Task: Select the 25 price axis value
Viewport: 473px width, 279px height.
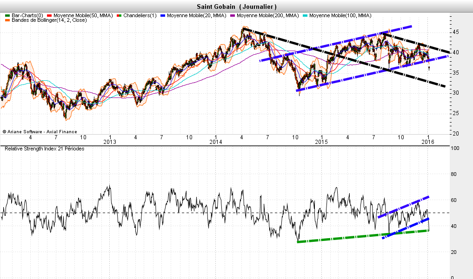Action: [x=456, y=113]
